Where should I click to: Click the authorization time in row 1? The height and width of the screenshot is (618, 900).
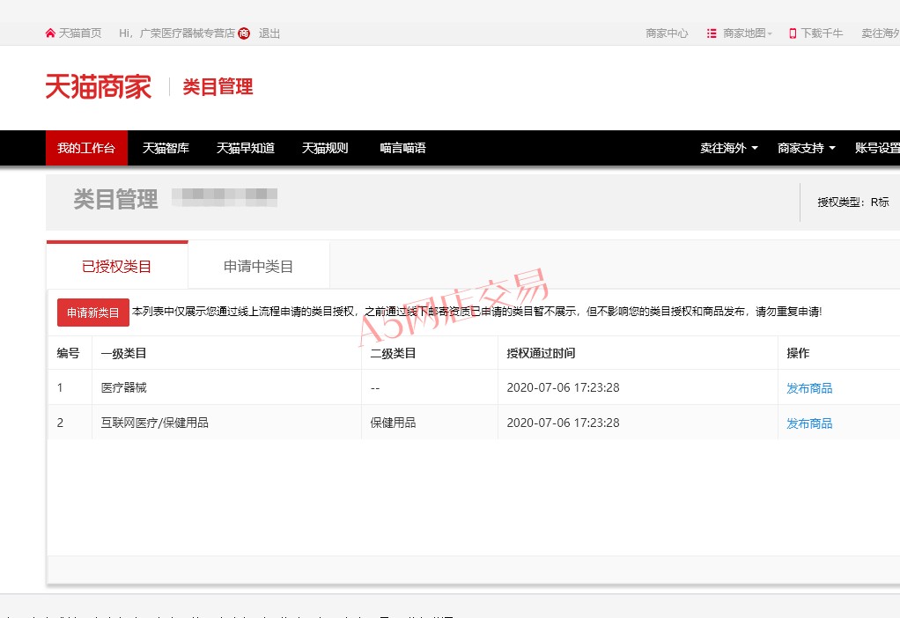click(x=563, y=388)
